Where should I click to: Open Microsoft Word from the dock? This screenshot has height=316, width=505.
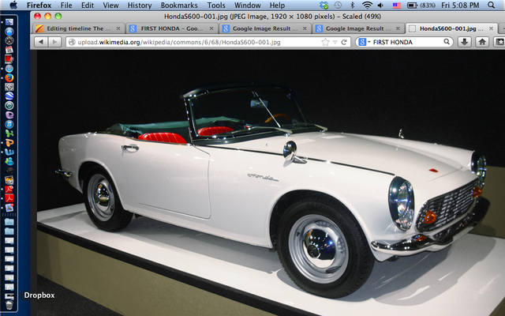(x=9, y=152)
